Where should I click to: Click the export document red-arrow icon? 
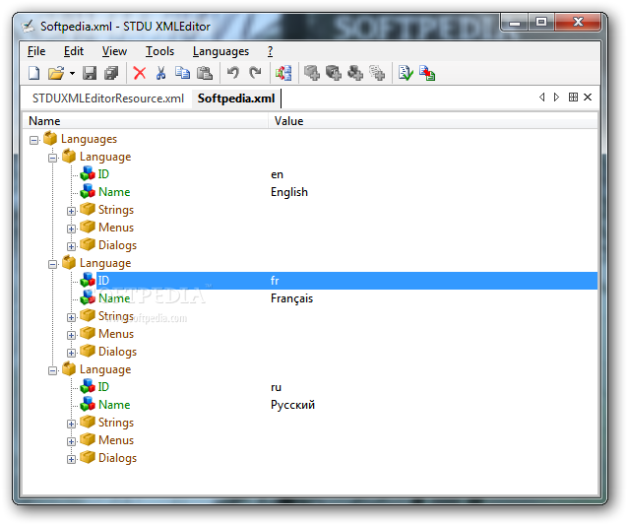click(427, 73)
